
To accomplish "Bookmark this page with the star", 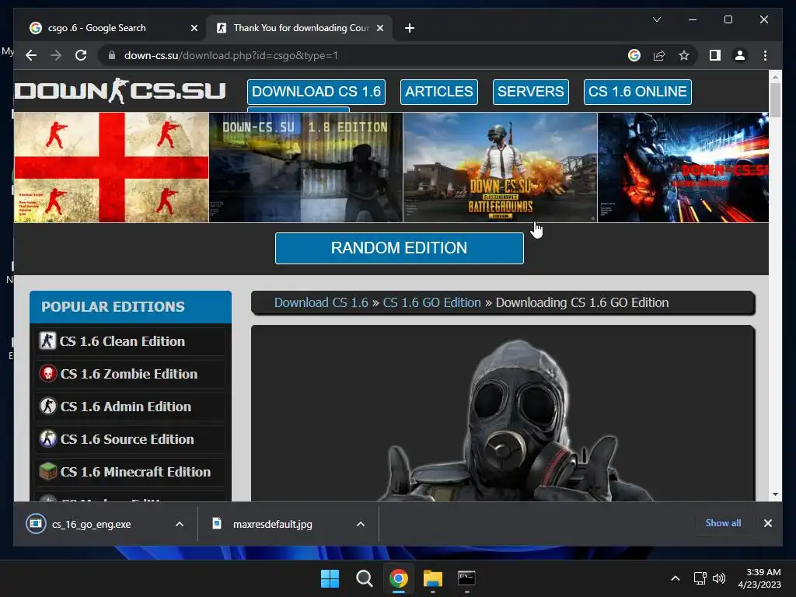I will click(x=684, y=55).
